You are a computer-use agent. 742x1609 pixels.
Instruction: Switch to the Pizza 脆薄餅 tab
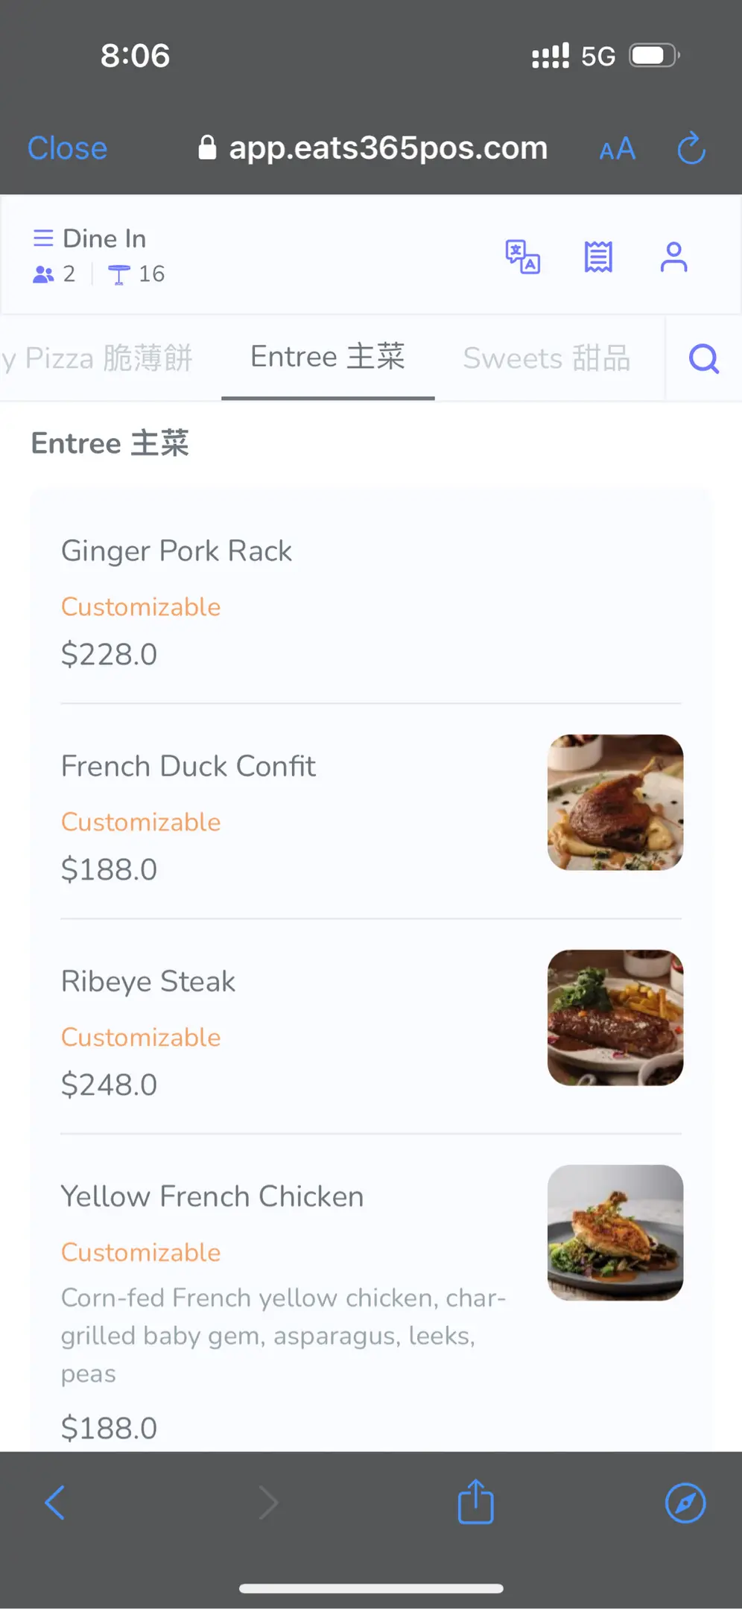point(104,358)
